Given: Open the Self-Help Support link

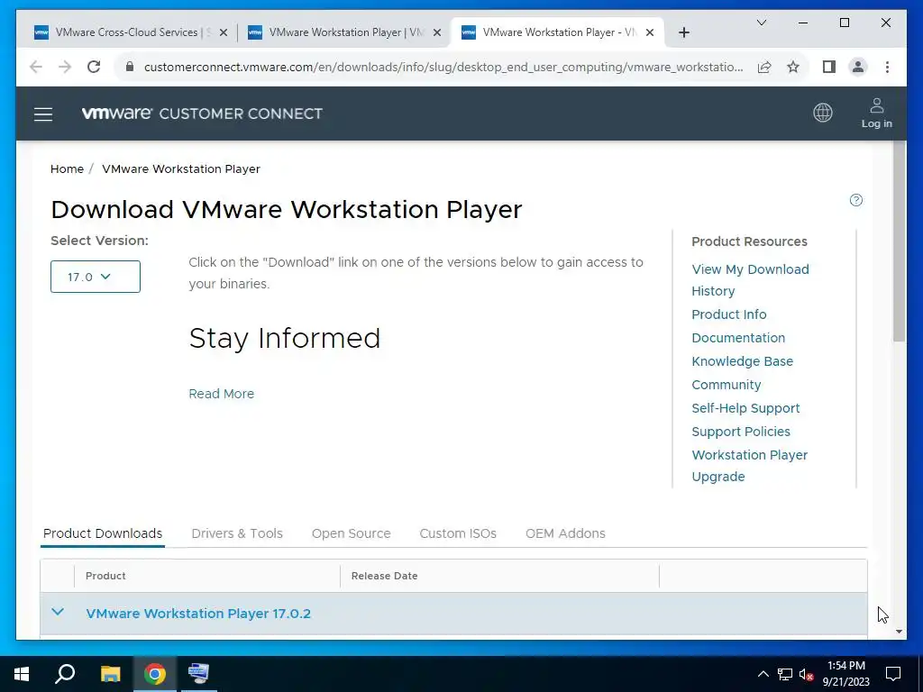Looking at the screenshot, I should point(745,408).
